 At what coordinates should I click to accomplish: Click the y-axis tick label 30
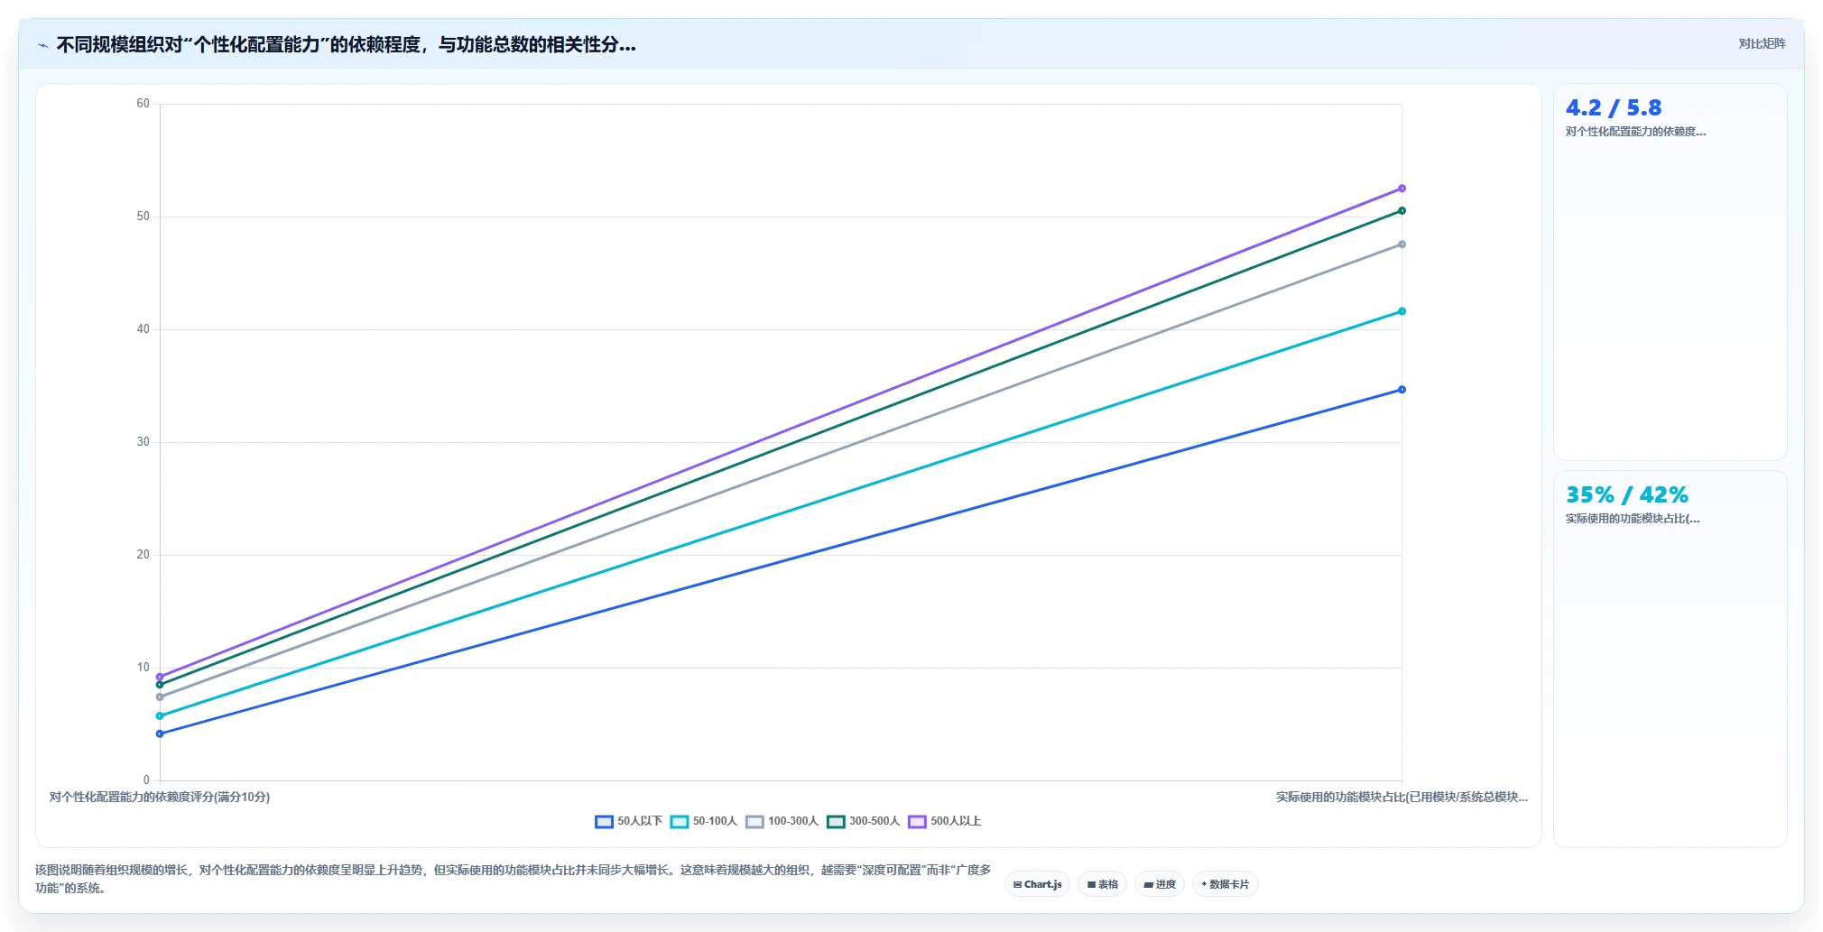143,442
